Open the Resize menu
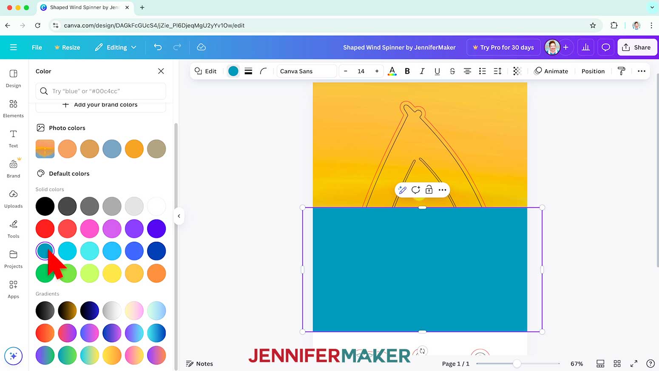The width and height of the screenshot is (659, 371). pyautogui.click(x=67, y=47)
